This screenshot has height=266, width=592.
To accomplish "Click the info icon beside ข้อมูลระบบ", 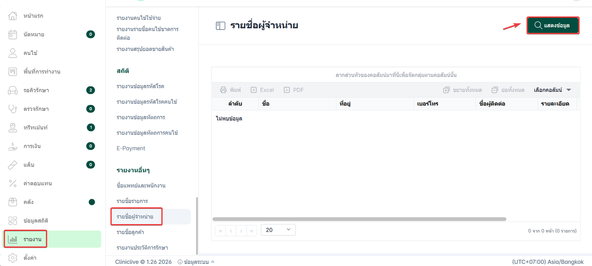I will pos(180,262).
